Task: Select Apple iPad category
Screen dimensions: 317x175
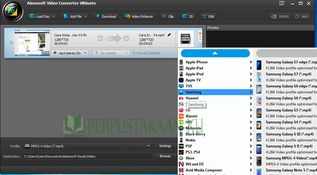Action: [x=215, y=68]
